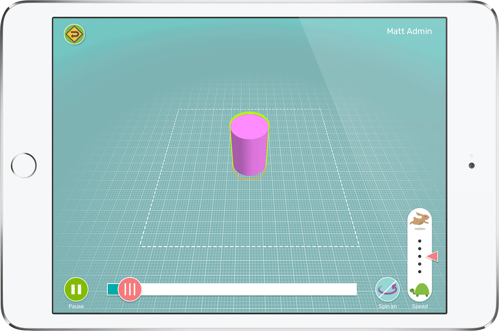This screenshot has width=499, height=331.
Task: Click the red timeline scrubber handle
Action: [x=130, y=289]
